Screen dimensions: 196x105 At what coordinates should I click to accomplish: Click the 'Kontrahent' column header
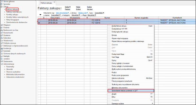tap(177, 18)
